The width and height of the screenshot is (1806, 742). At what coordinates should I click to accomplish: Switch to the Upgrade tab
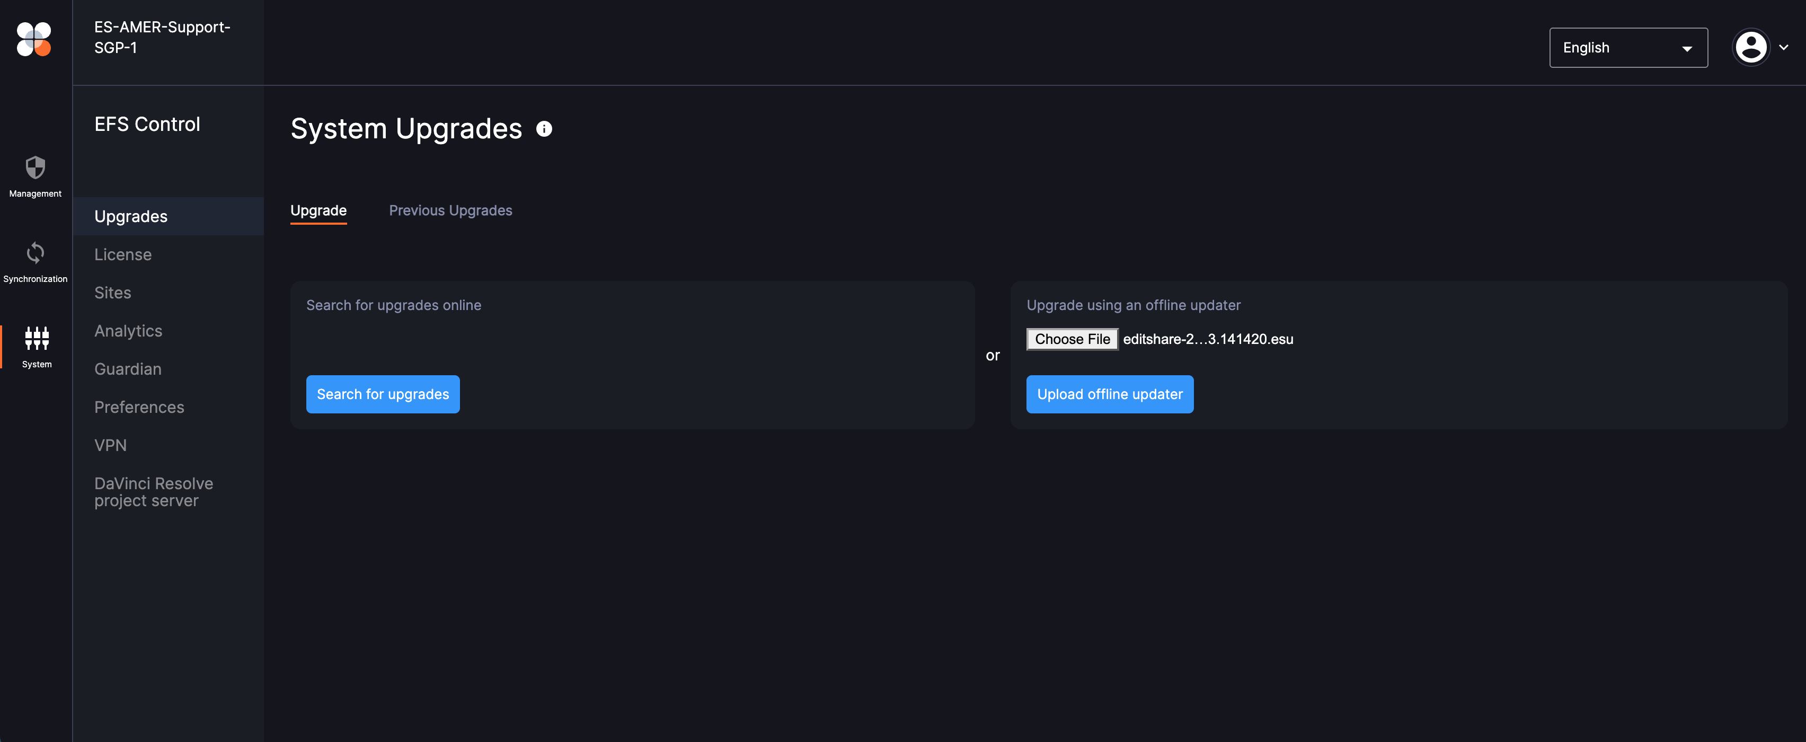pos(318,210)
